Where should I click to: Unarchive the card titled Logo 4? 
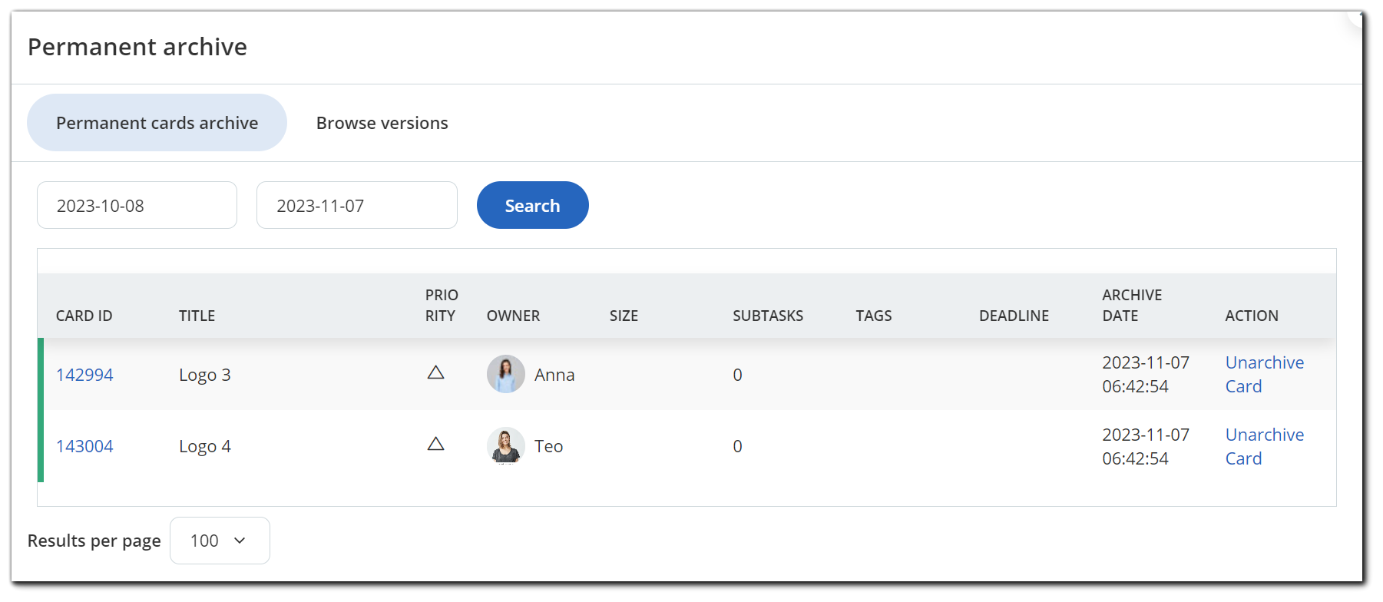[x=1264, y=446]
